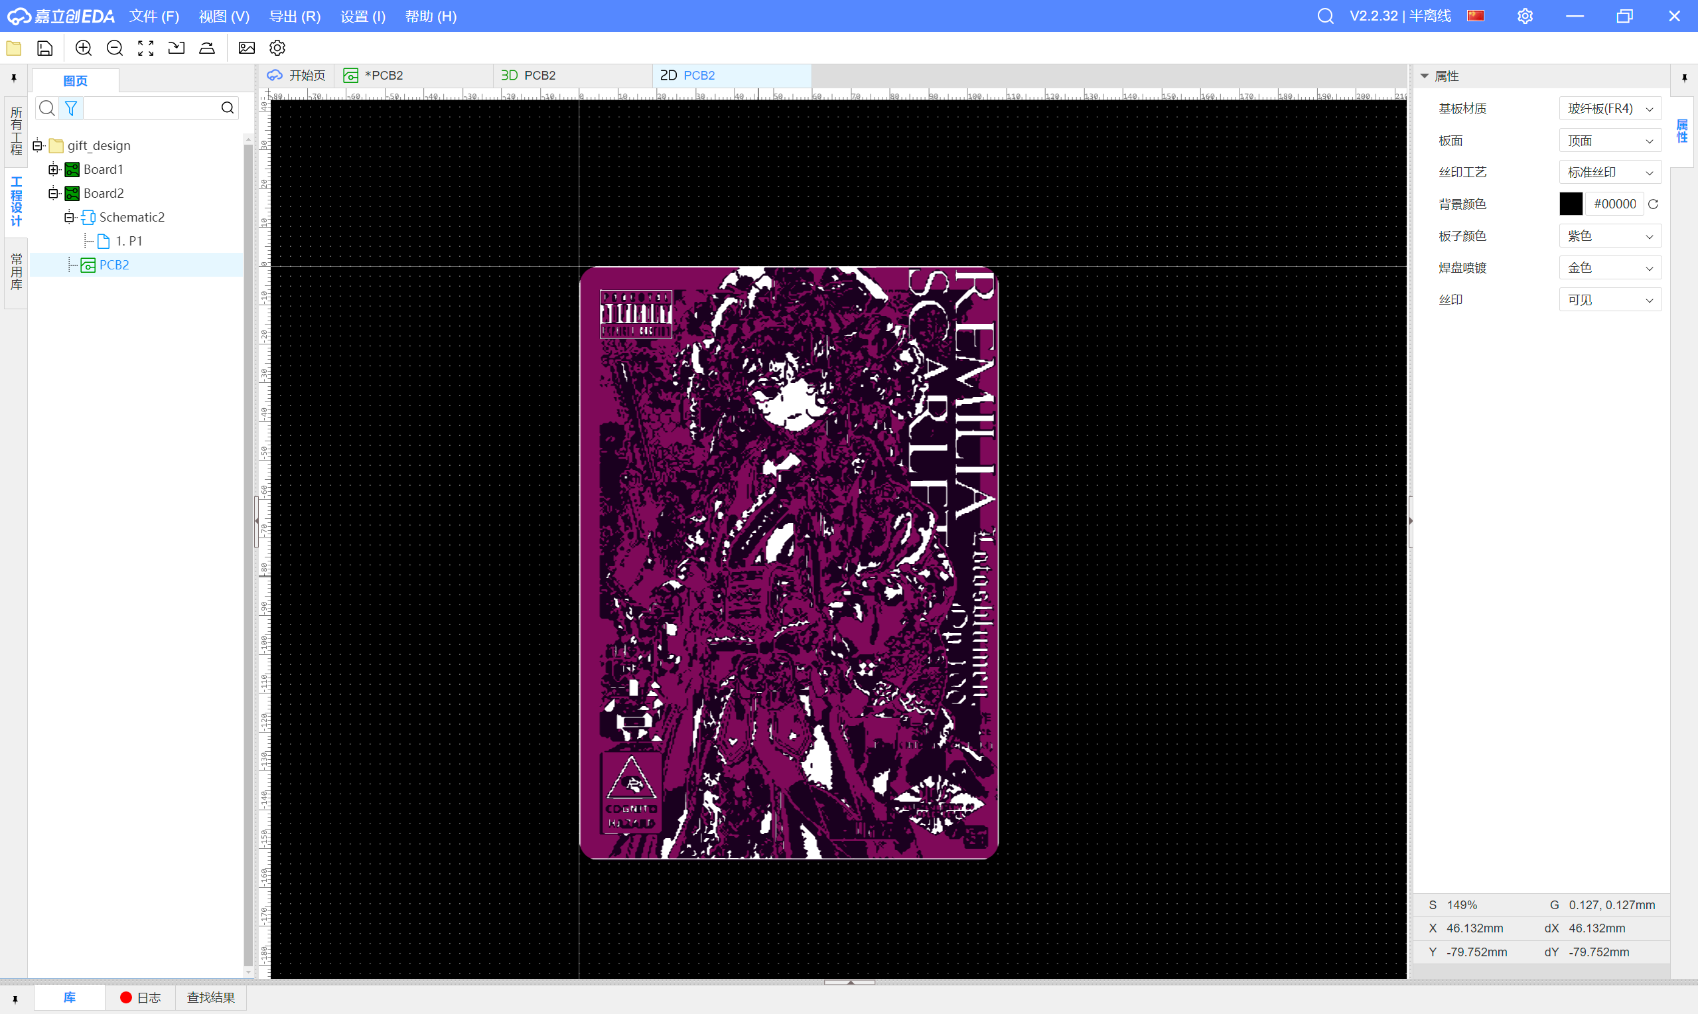Fit view using the fit-to-screen icon
The width and height of the screenshot is (1698, 1014).
[x=145, y=48]
